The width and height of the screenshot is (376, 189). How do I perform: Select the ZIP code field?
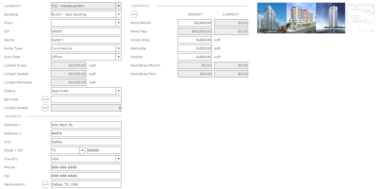104,150
